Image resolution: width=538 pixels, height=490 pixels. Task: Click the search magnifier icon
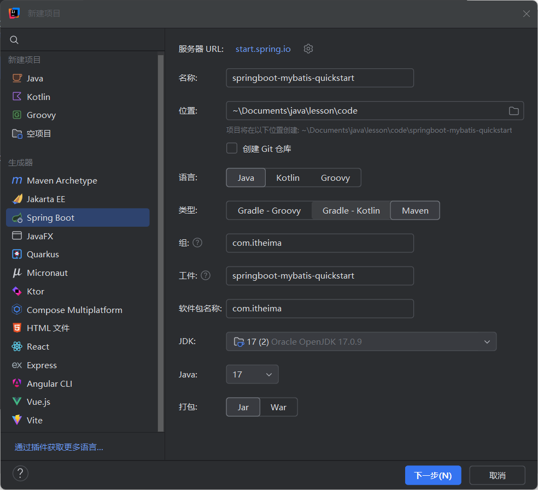14,40
